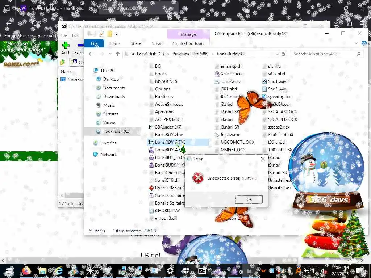Select Libraries in navigation pane
371x278 pixels.
[x=108, y=143]
